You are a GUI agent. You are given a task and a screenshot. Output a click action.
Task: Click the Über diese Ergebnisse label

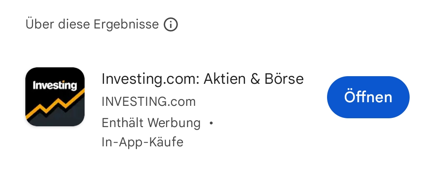coord(92,24)
